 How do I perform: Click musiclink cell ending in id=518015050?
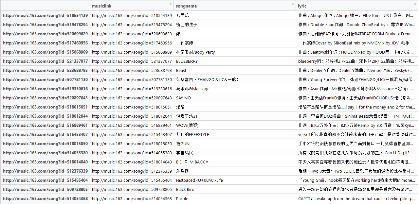pos(132,144)
